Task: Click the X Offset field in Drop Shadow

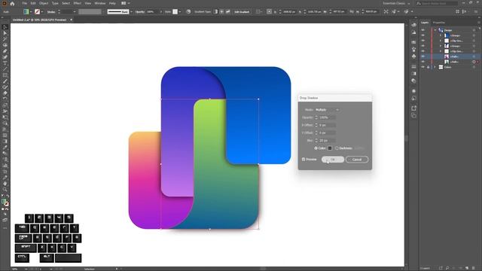Action: click(328, 125)
